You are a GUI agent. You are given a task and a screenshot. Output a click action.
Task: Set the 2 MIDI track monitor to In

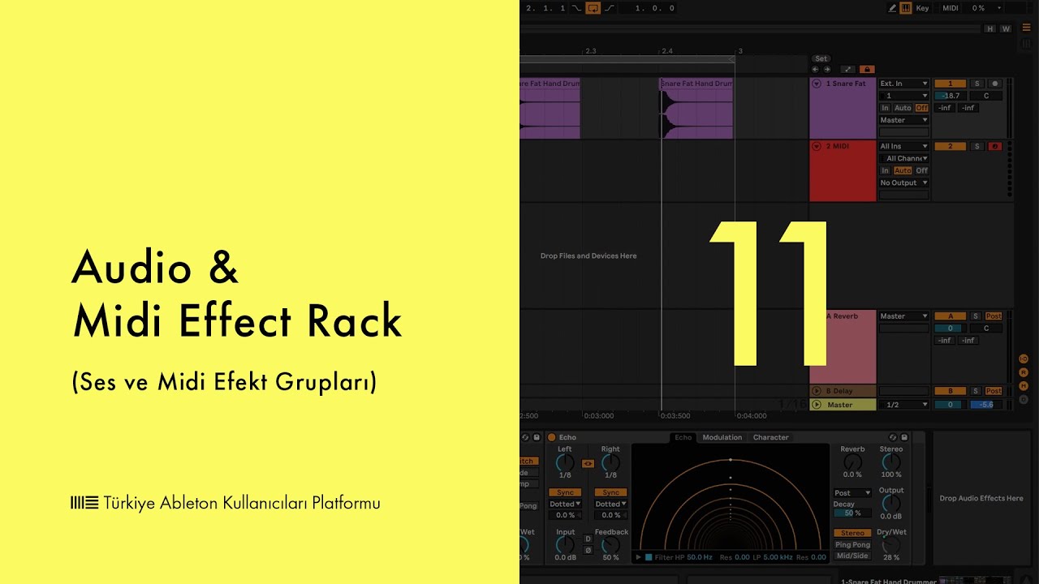click(886, 170)
